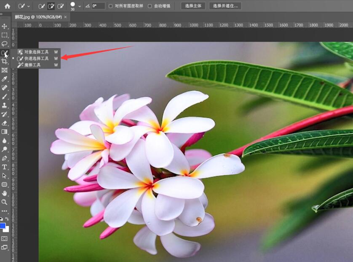Select the Hand tool
The image size is (353, 262).
4,193
